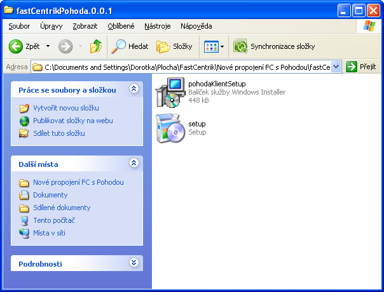Toggle the Složky folders pane
The image size is (384, 292).
(x=174, y=46)
